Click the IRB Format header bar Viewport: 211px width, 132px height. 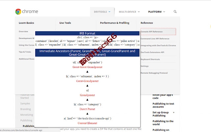pos(87,33)
